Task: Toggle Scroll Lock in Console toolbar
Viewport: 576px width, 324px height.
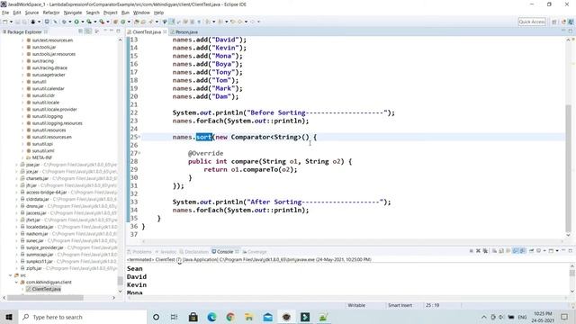Action: point(501,251)
